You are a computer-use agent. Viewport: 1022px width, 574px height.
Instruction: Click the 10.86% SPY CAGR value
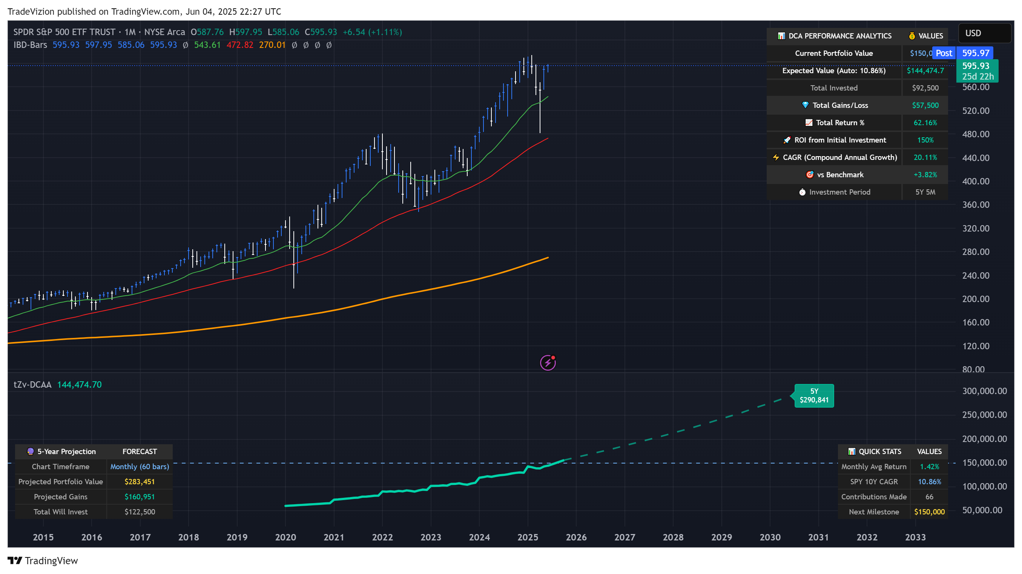pyautogui.click(x=929, y=482)
